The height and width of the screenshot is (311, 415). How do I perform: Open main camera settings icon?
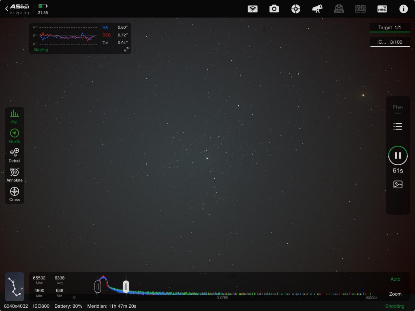pos(274,9)
